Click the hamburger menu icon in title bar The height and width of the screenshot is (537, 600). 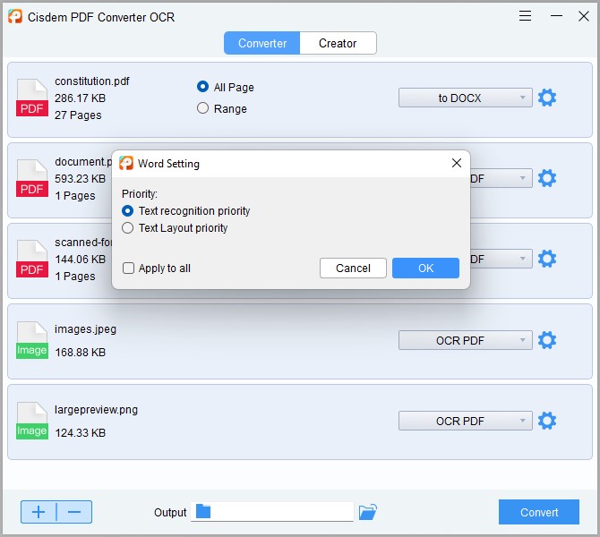(x=525, y=16)
